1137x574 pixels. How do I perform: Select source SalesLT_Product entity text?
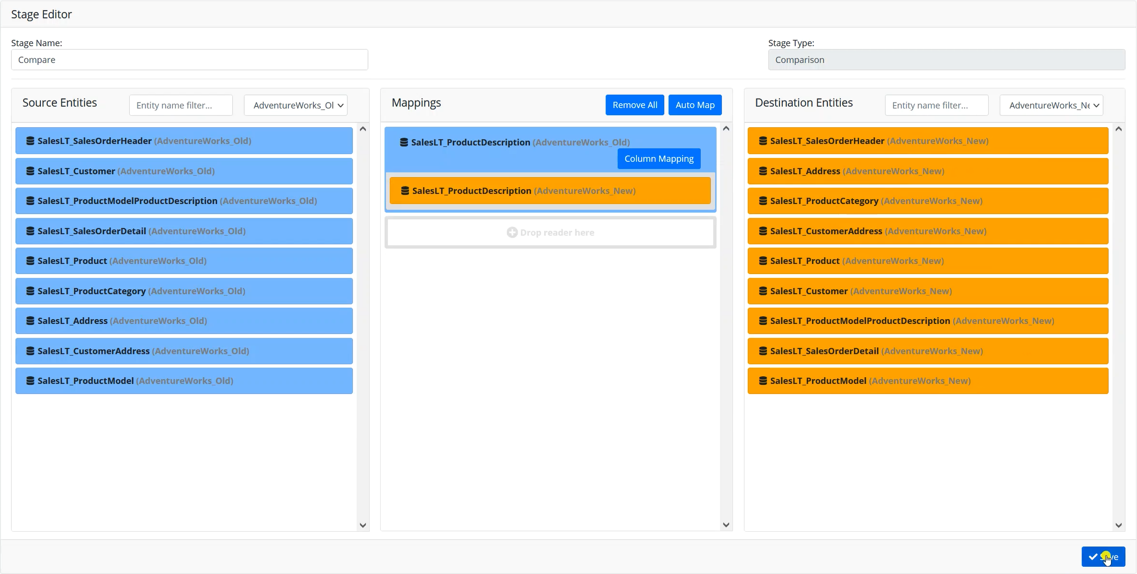pyautogui.click(x=122, y=261)
